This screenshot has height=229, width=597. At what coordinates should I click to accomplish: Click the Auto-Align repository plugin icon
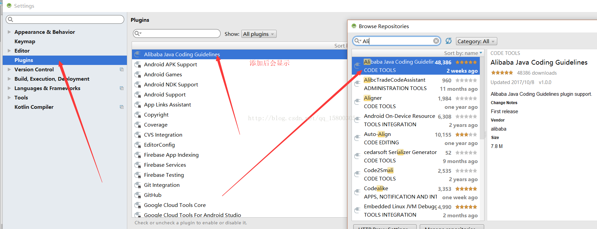(x=358, y=138)
